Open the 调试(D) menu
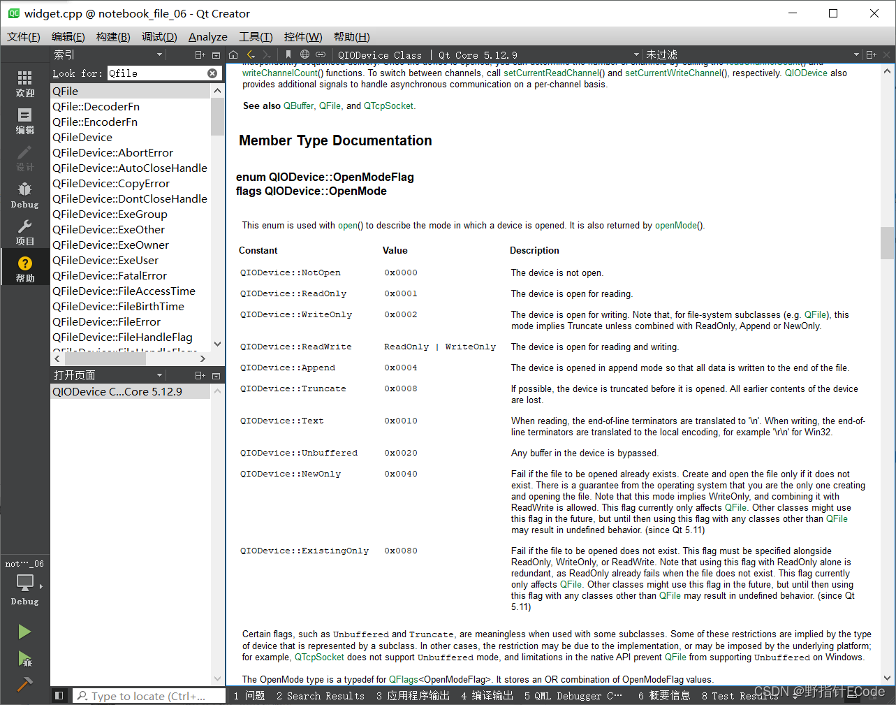The image size is (896, 705). coord(159,36)
